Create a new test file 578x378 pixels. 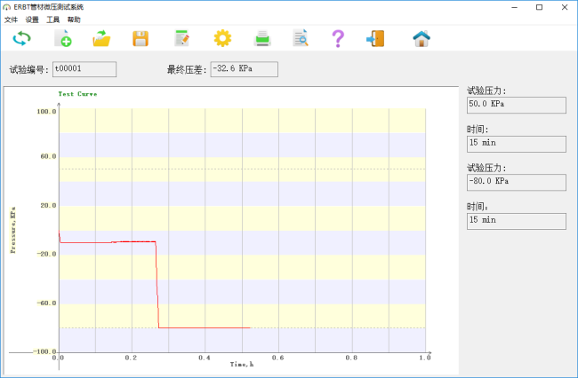(x=62, y=38)
